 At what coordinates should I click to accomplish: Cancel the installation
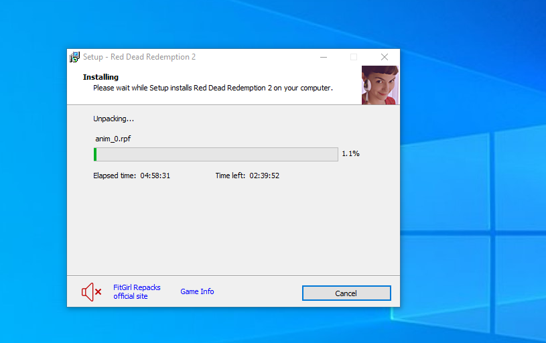pyautogui.click(x=346, y=293)
